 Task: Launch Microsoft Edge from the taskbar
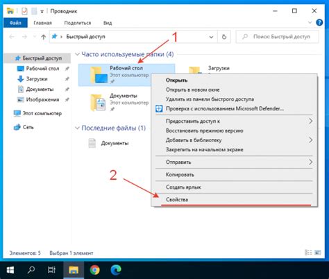116,270
